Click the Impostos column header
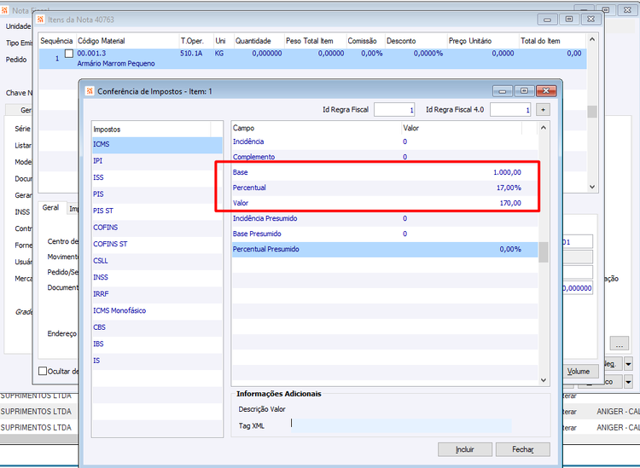The height and width of the screenshot is (468, 640). pos(151,130)
